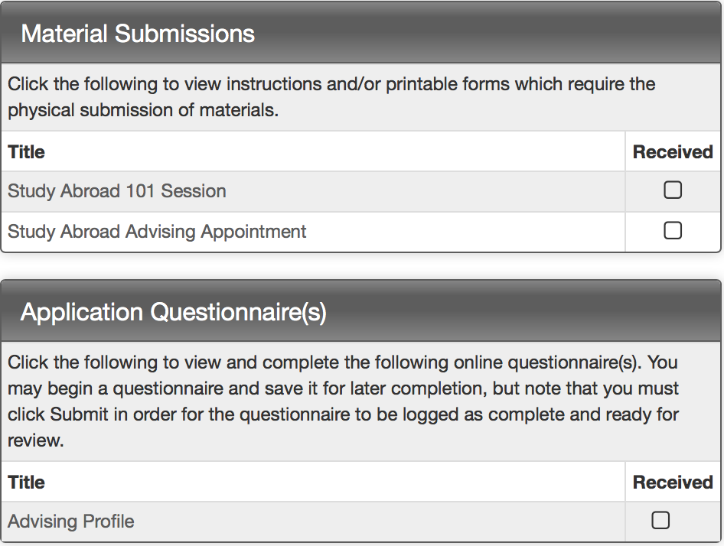This screenshot has width=724, height=546.
Task: Tick Received checkbox for Study Abroad 101 Session
Action: (x=673, y=190)
